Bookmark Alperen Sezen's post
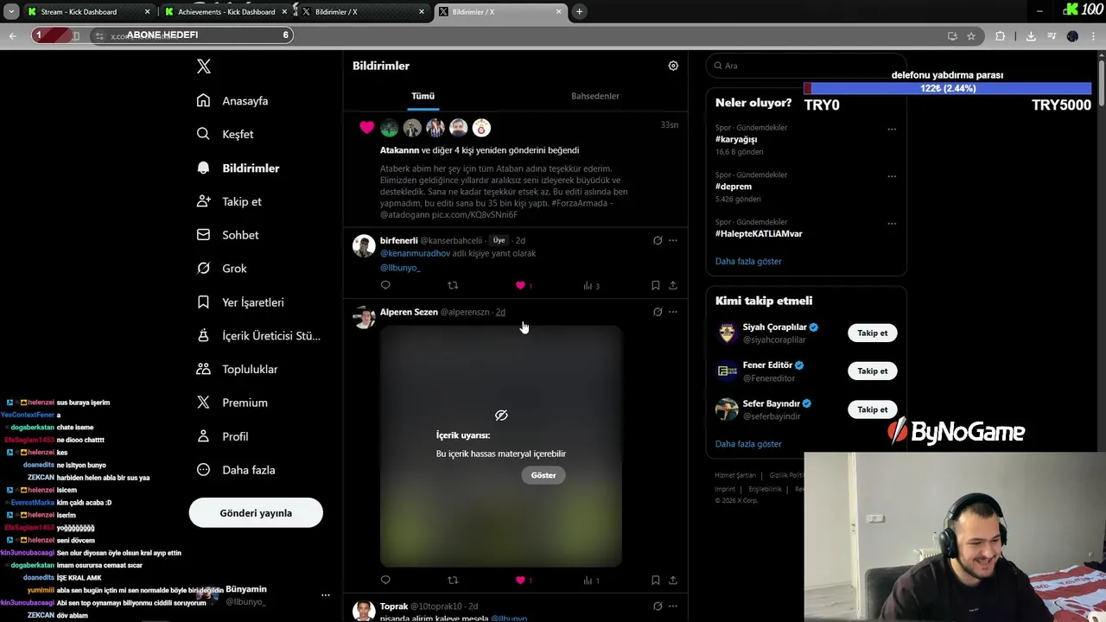This screenshot has width=1106, height=622. 655,581
